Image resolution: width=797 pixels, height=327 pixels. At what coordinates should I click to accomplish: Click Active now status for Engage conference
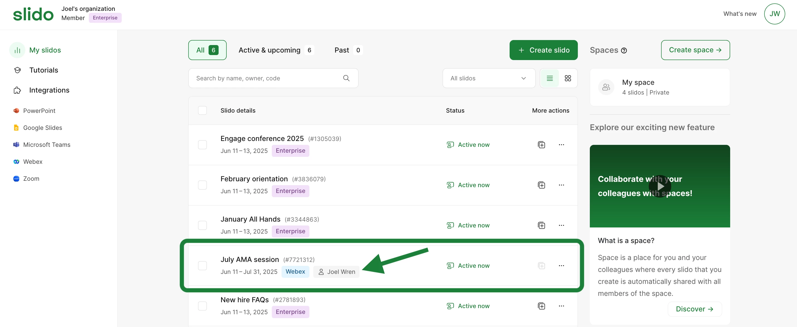(x=468, y=145)
